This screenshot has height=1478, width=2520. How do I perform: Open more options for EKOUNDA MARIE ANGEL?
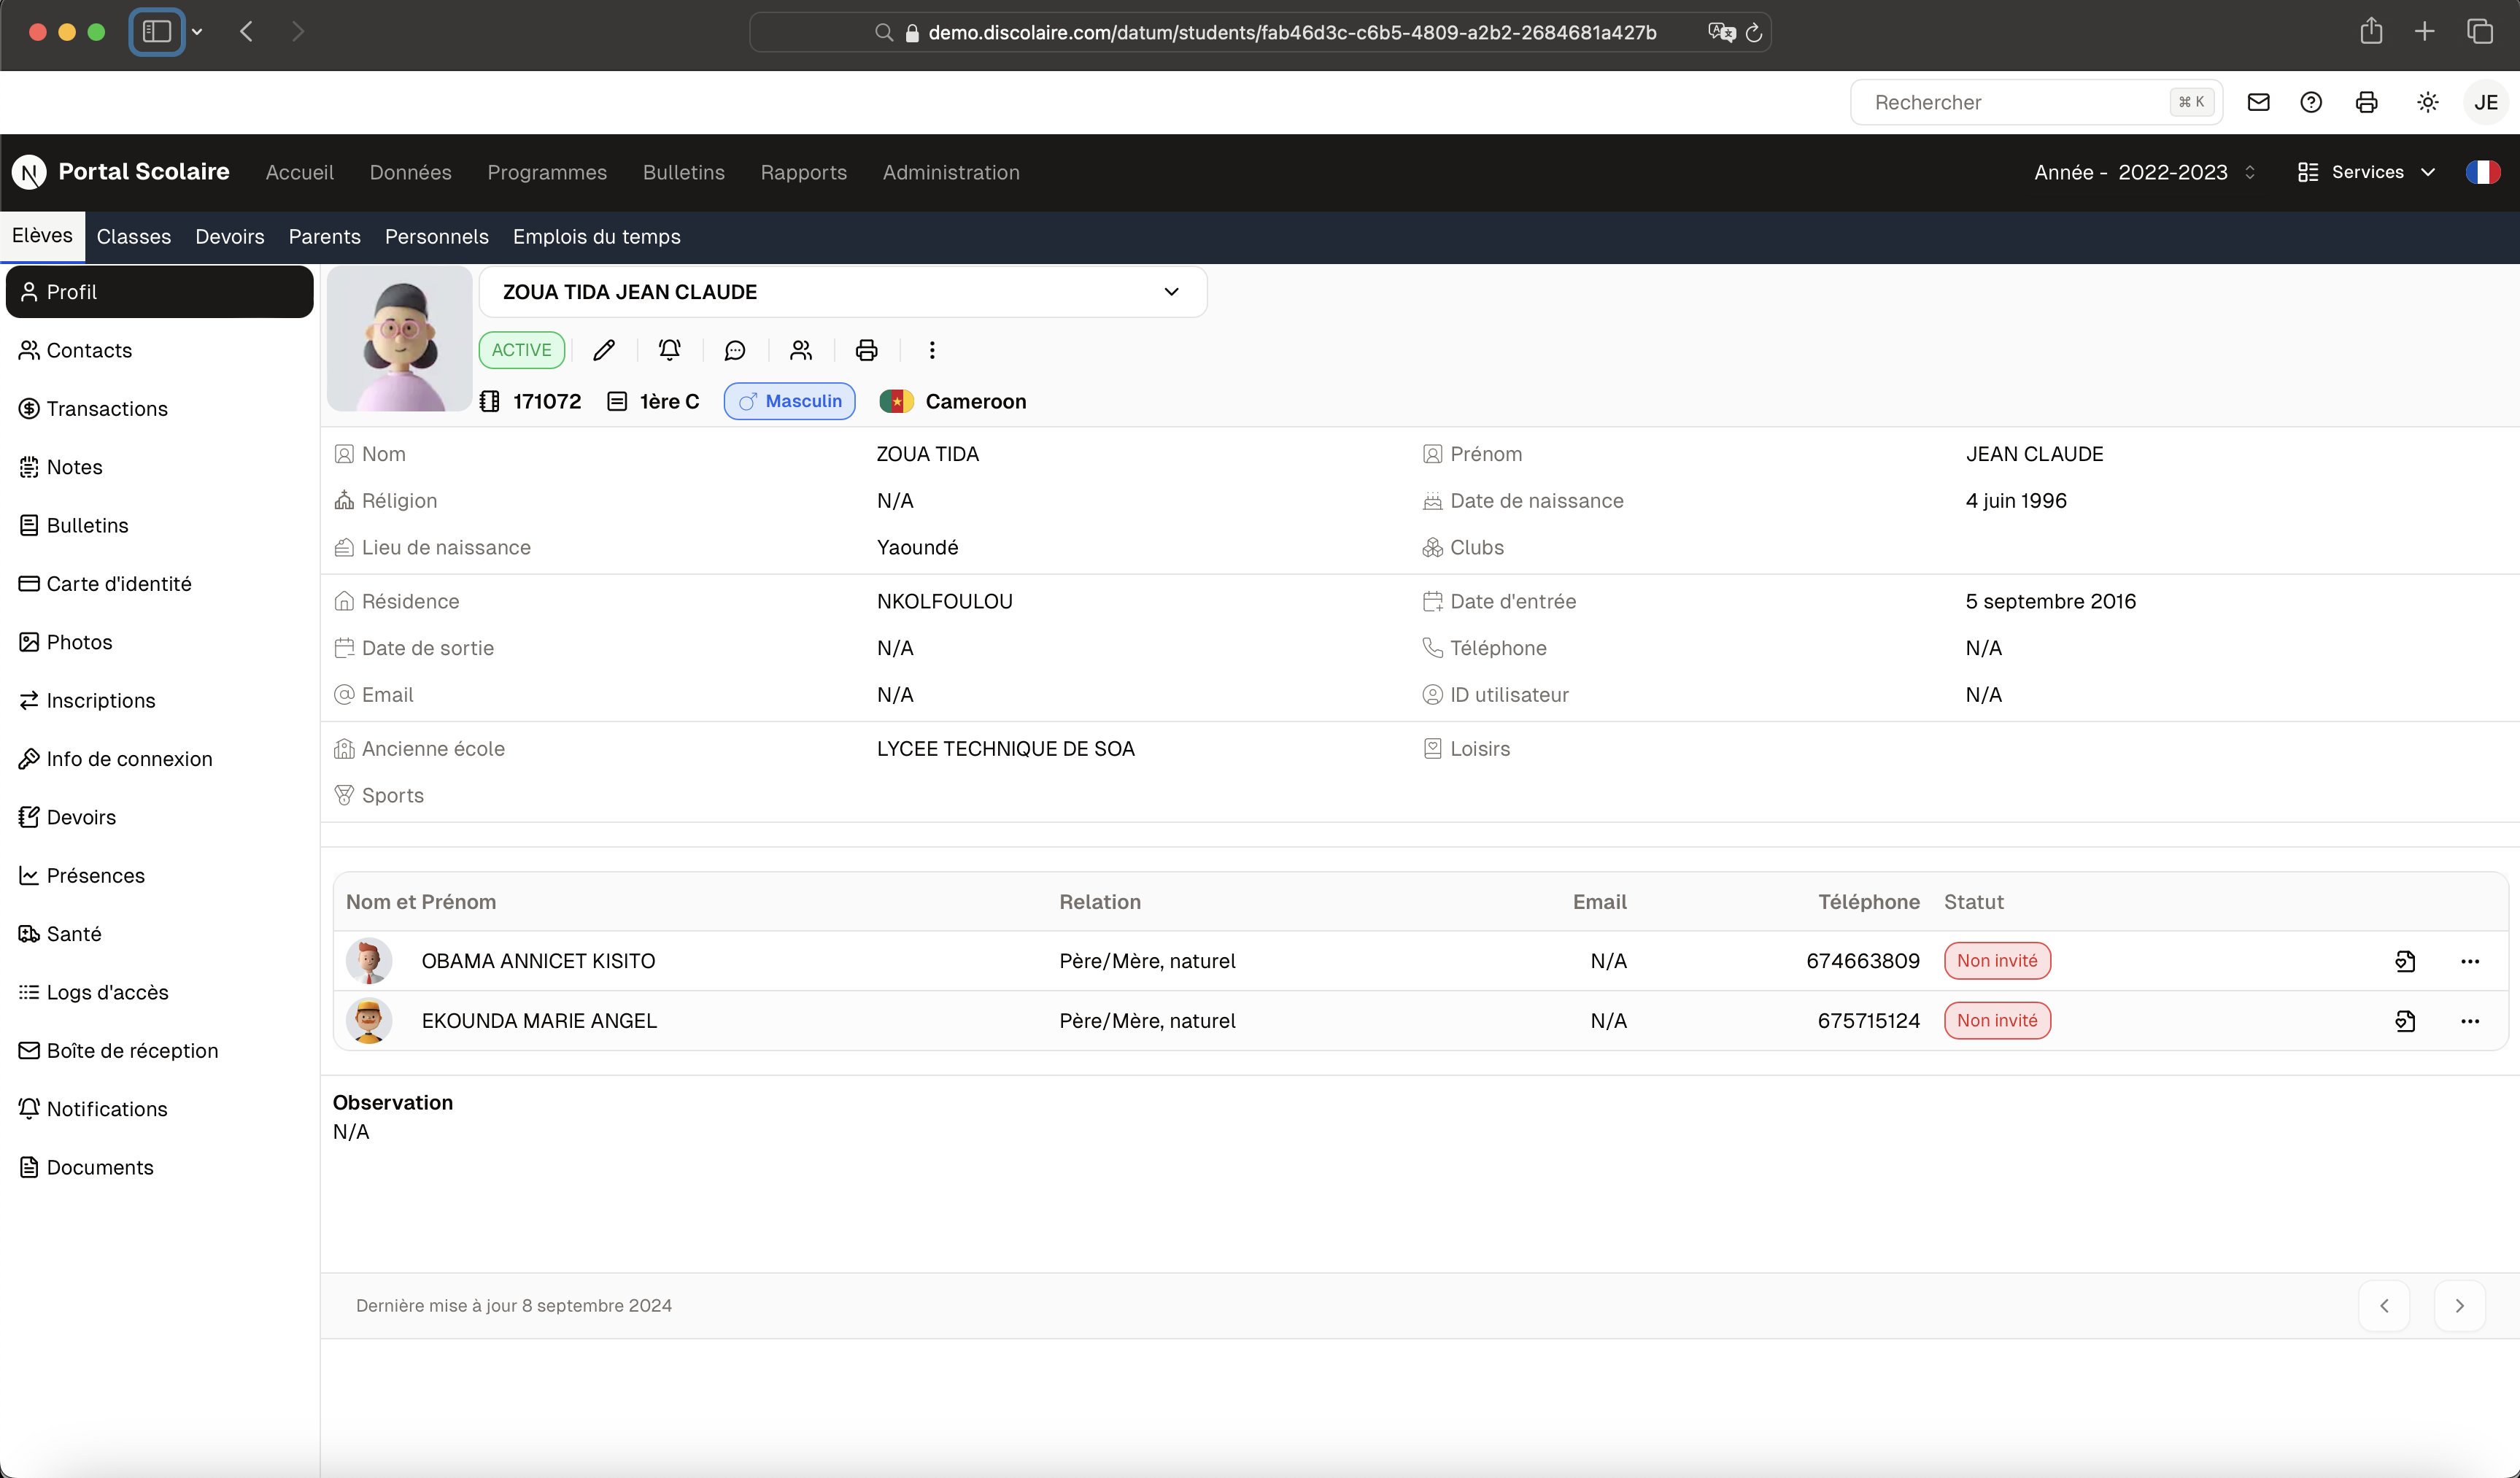click(x=2470, y=1021)
